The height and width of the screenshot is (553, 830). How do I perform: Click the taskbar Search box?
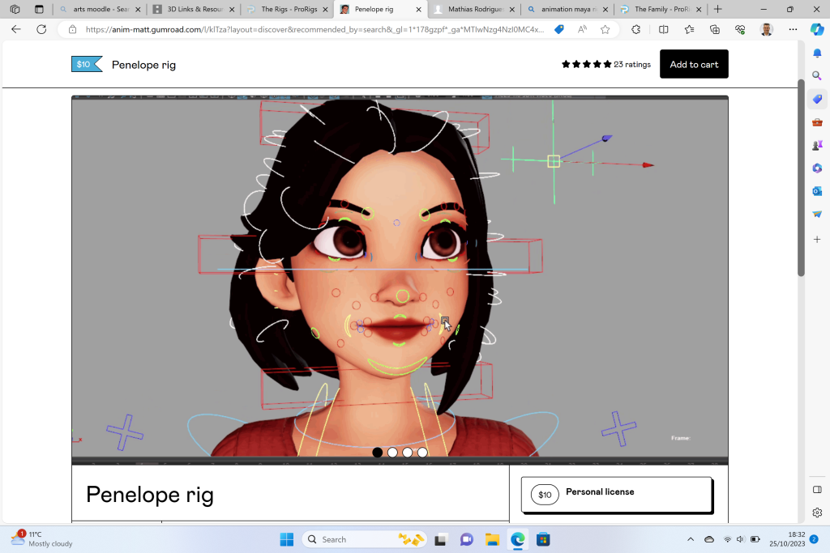(364, 539)
